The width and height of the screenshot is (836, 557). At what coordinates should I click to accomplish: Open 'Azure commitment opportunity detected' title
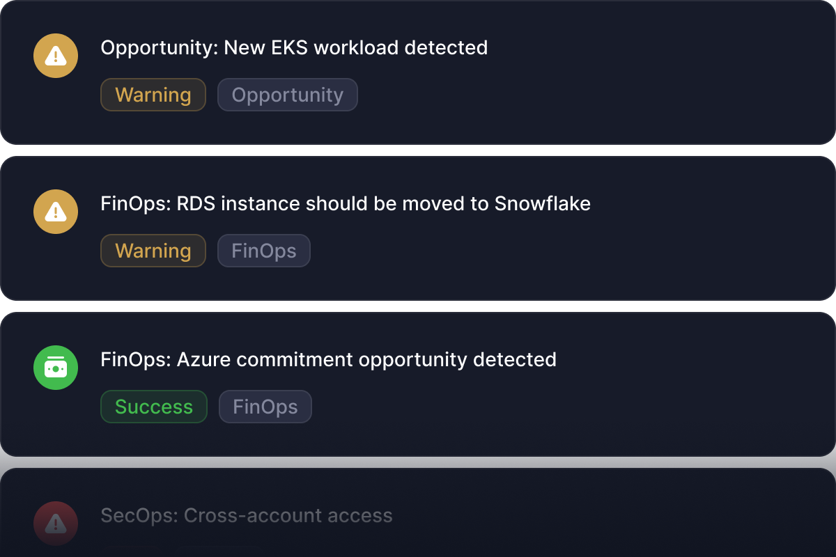[x=328, y=360]
